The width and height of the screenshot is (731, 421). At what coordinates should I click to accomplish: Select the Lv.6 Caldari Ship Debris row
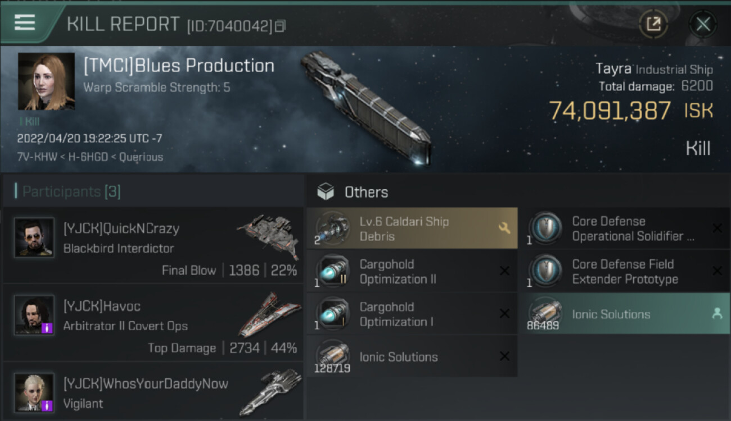click(x=412, y=228)
